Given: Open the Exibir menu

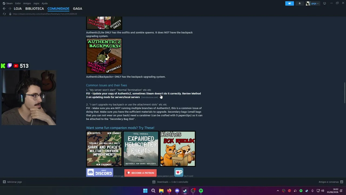Looking at the screenshot, I should pos(18,3).
